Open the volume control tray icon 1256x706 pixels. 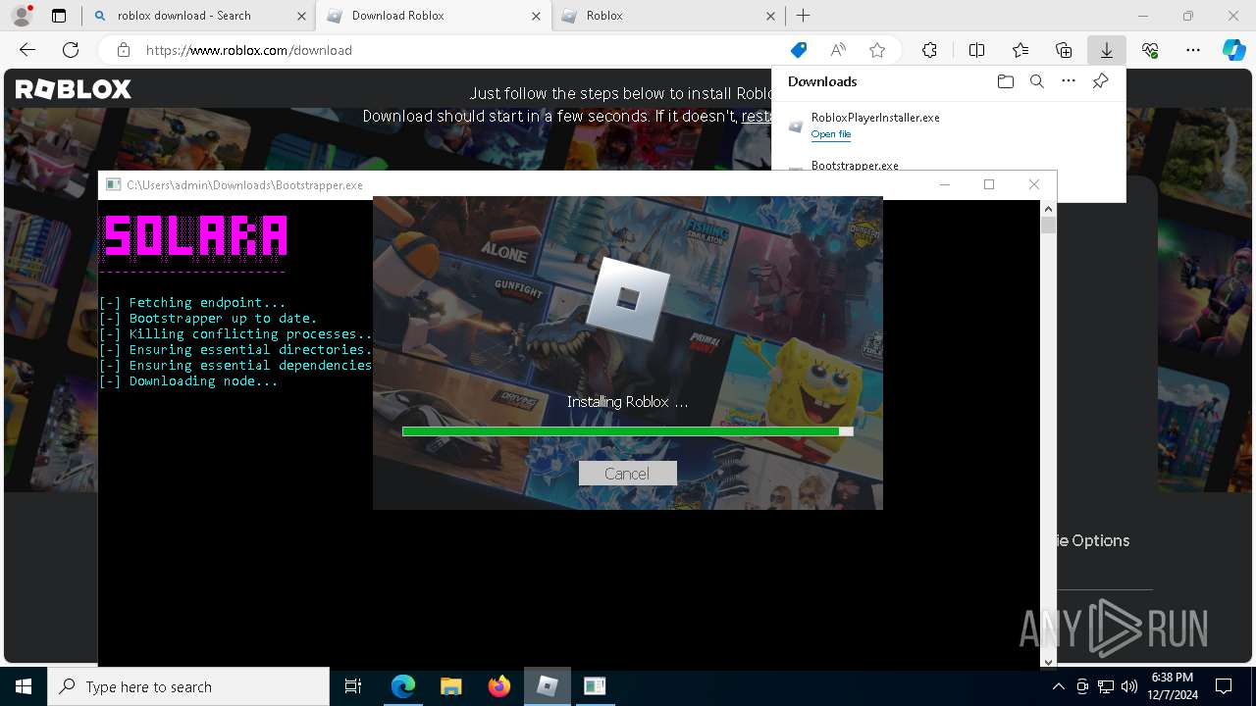click(x=1128, y=686)
